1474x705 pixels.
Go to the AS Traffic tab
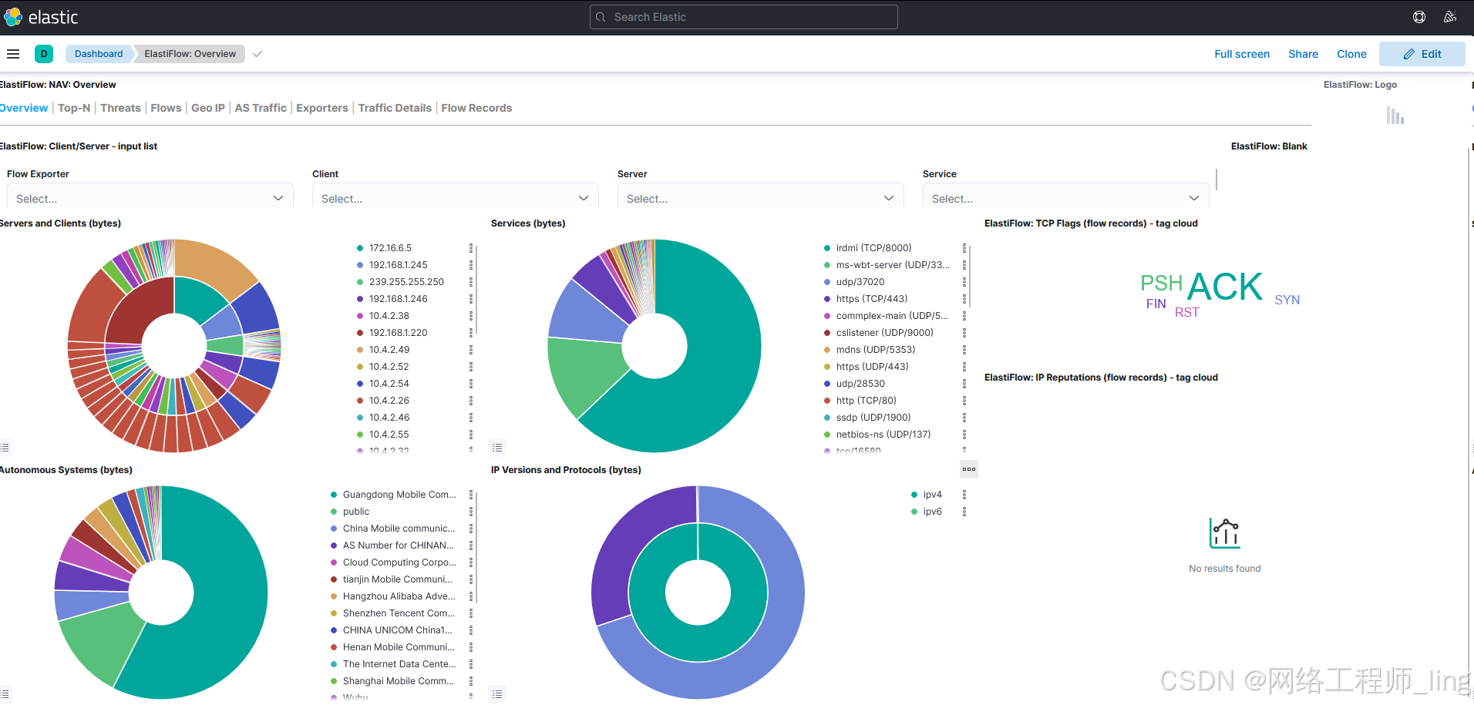[261, 108]
